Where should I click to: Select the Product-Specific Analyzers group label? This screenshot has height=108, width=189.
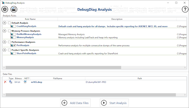[x=25, y=50]
